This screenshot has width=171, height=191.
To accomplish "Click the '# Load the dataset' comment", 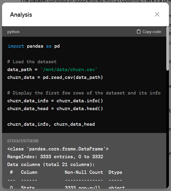I will tap(32, 62).
